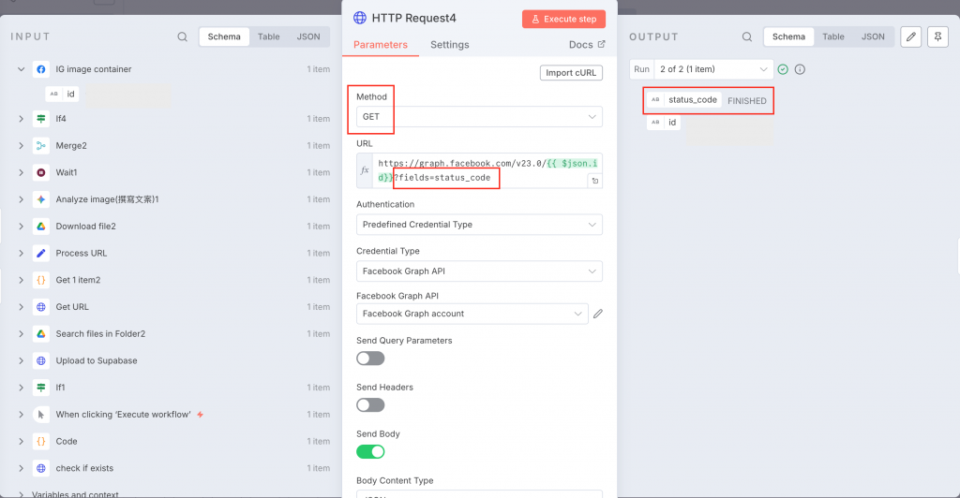Click the Google Drive icon beside Download file2
960x498 pixels.
point(41,227)
